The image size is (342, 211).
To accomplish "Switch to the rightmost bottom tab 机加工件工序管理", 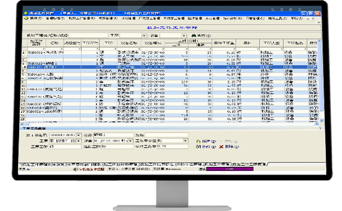I will [249, 164].
